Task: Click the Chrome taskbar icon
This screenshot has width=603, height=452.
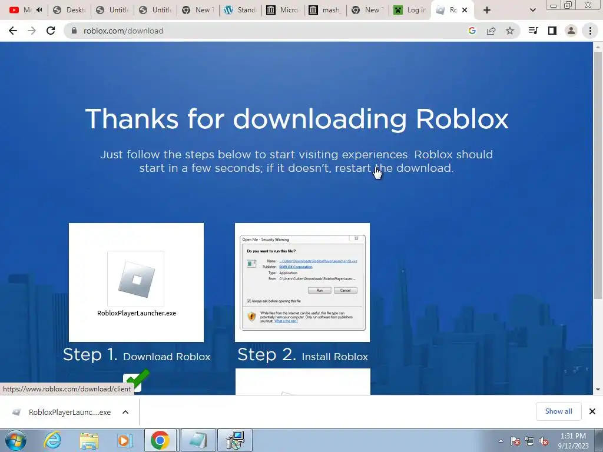Action: tap(160, 440)
